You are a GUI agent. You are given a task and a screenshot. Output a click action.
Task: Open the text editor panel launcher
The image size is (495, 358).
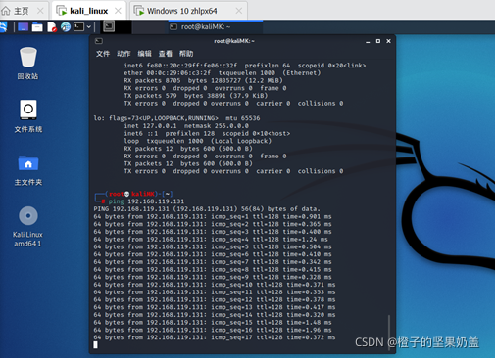[52, 27]
